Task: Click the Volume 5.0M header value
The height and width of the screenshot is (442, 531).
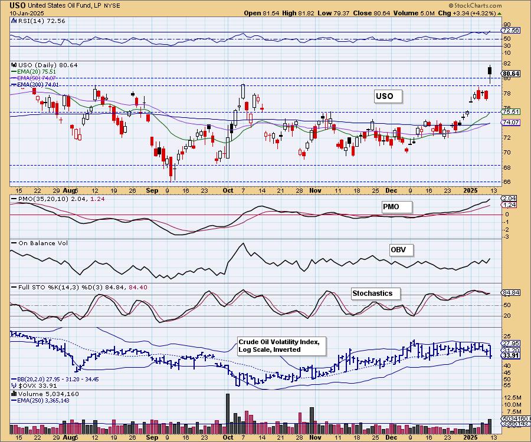Action: (414, 13)
